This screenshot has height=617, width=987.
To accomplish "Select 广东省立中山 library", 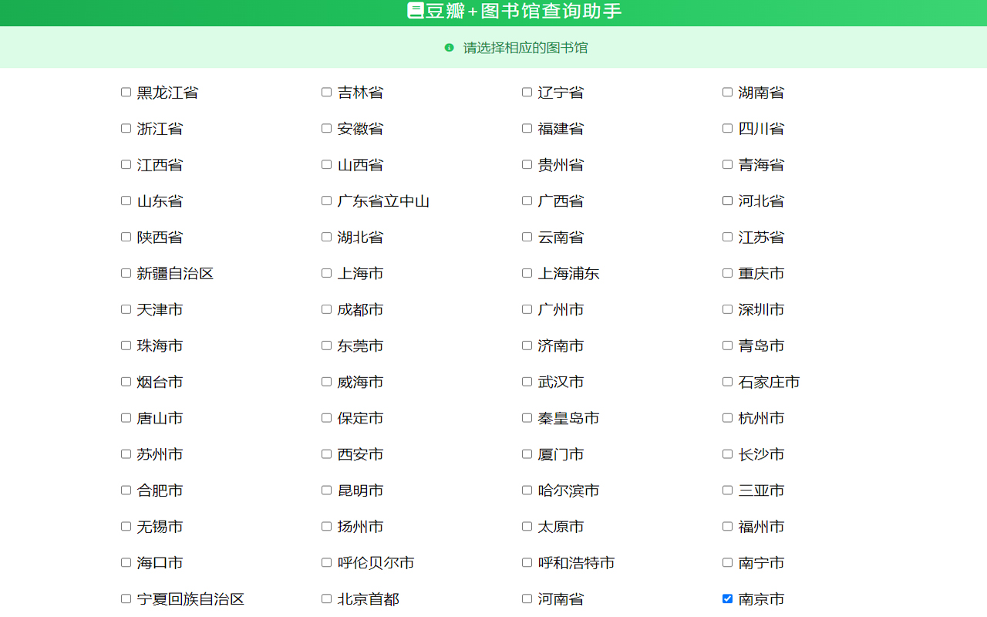I will pos(325,200).
